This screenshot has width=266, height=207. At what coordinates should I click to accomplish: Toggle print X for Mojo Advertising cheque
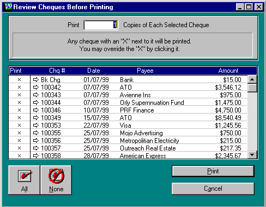coord(19,133)
